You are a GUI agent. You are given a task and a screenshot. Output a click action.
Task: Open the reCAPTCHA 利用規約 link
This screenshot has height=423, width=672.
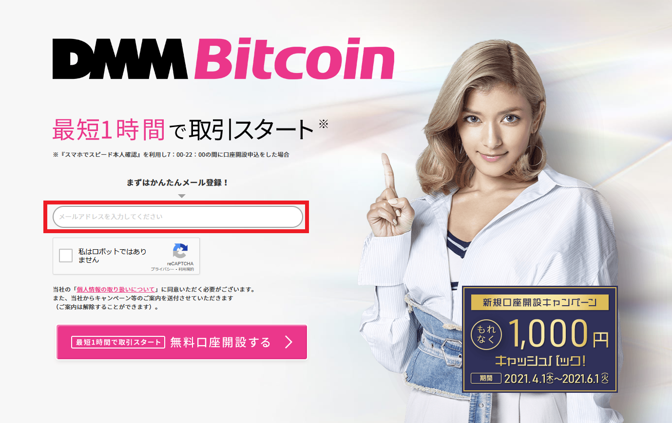pyautogui.click(x=186, y=269)
